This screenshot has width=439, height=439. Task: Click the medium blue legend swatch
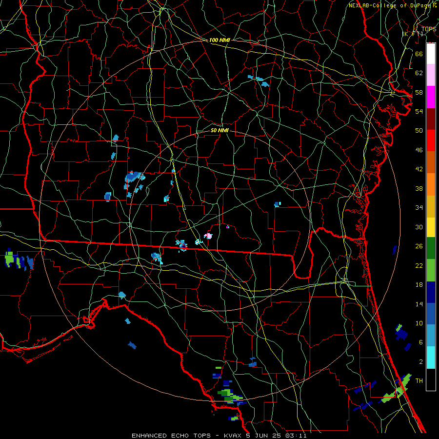pyautogui.click(x=431, y=314)
